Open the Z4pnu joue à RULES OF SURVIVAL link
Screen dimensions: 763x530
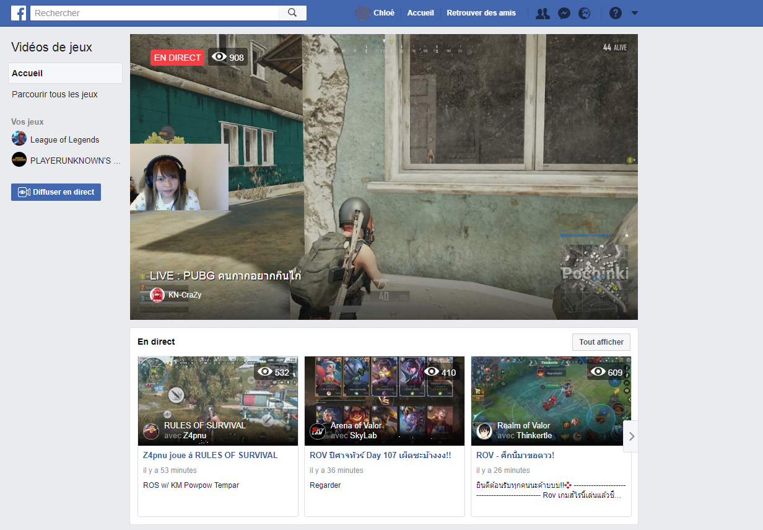click(x=210, y=455)
